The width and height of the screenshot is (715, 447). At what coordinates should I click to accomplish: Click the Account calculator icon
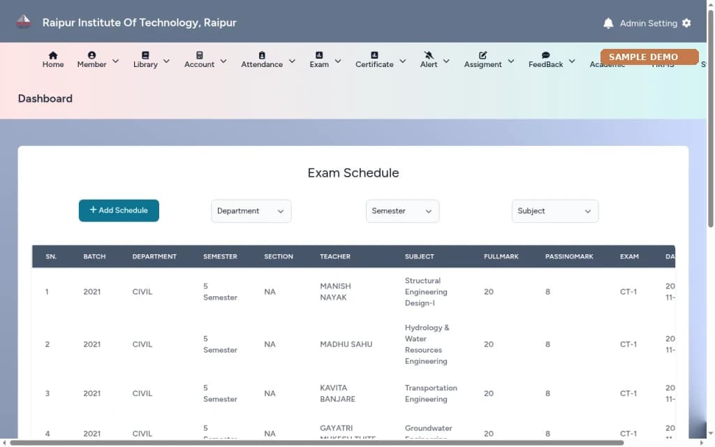(199, 55)
